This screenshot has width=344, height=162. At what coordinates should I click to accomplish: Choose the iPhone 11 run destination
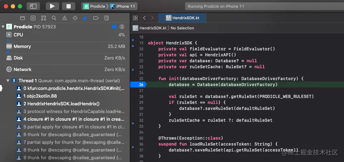tap(122, 6)
